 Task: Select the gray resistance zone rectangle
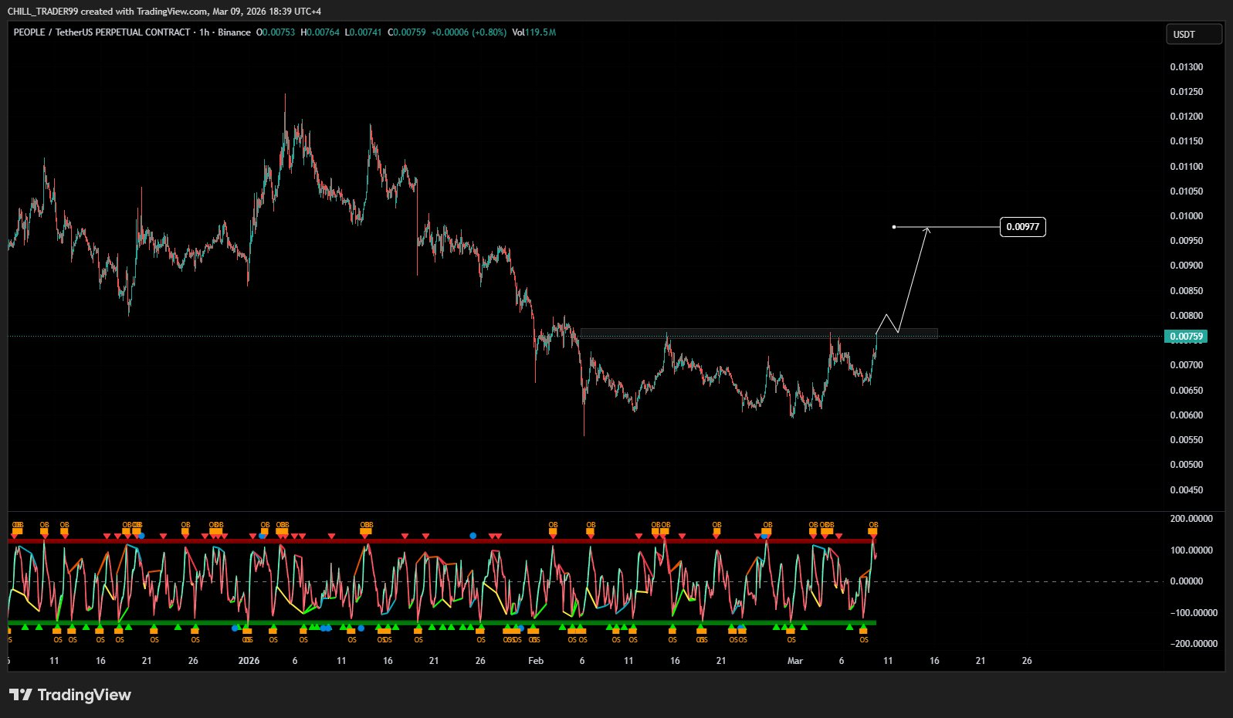pyautogui.click(x=757, y=334)
